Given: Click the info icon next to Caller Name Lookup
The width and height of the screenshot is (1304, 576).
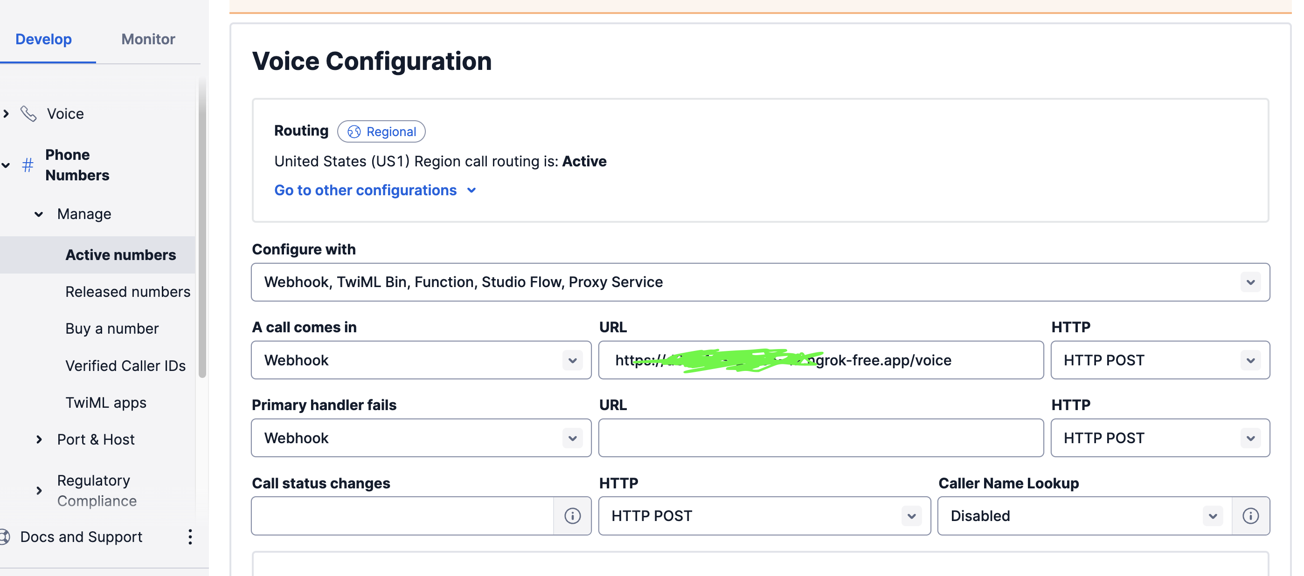Looking at the screenshot, I should (1251, 516).
